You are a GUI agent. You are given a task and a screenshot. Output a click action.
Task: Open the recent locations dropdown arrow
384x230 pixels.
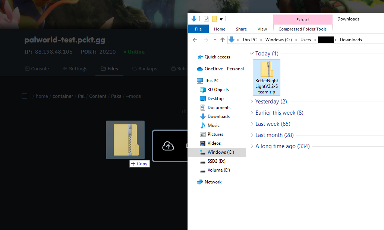[x=215, y=39]
